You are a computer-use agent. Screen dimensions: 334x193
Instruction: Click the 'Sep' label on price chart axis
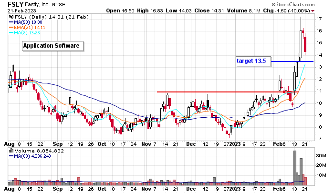point(58,144)
